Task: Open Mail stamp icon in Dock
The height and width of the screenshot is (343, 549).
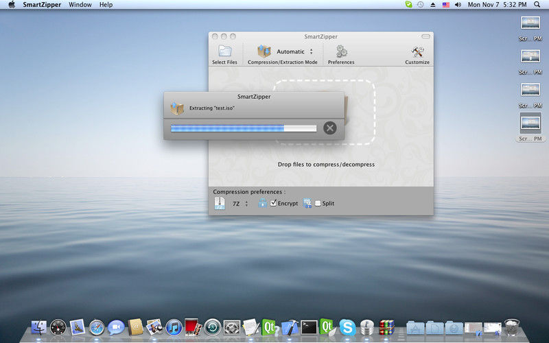Action: pos(78,328)
